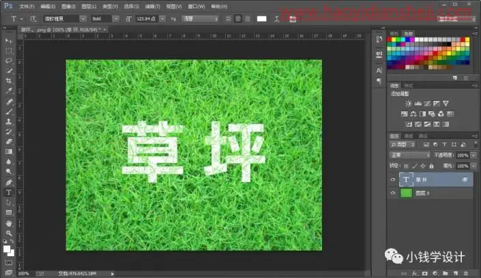Center align text option
This screenshot has width=481, height=278.
(237, 19)
